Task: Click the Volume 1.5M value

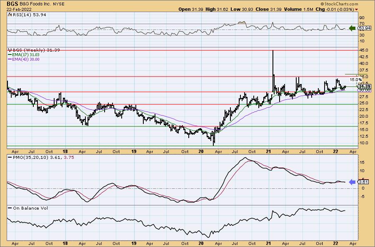Action: (298, 9)
